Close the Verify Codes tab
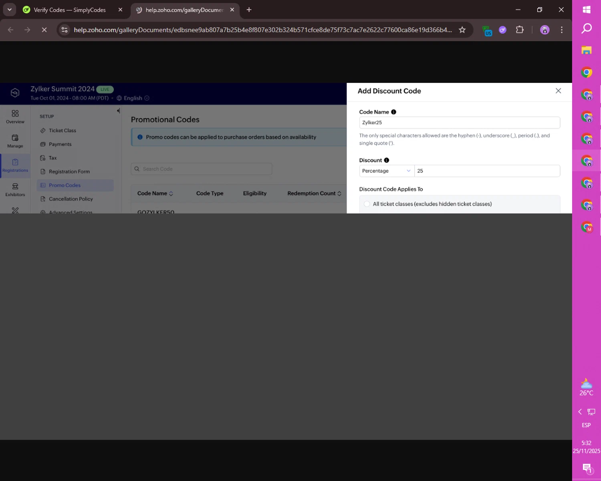This screenshot has height=481, width=601. (x=120, y=10)
